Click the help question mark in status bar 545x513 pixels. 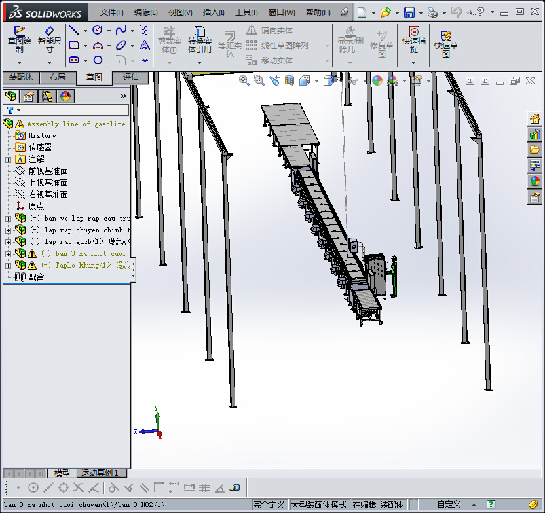click(491, 504)
